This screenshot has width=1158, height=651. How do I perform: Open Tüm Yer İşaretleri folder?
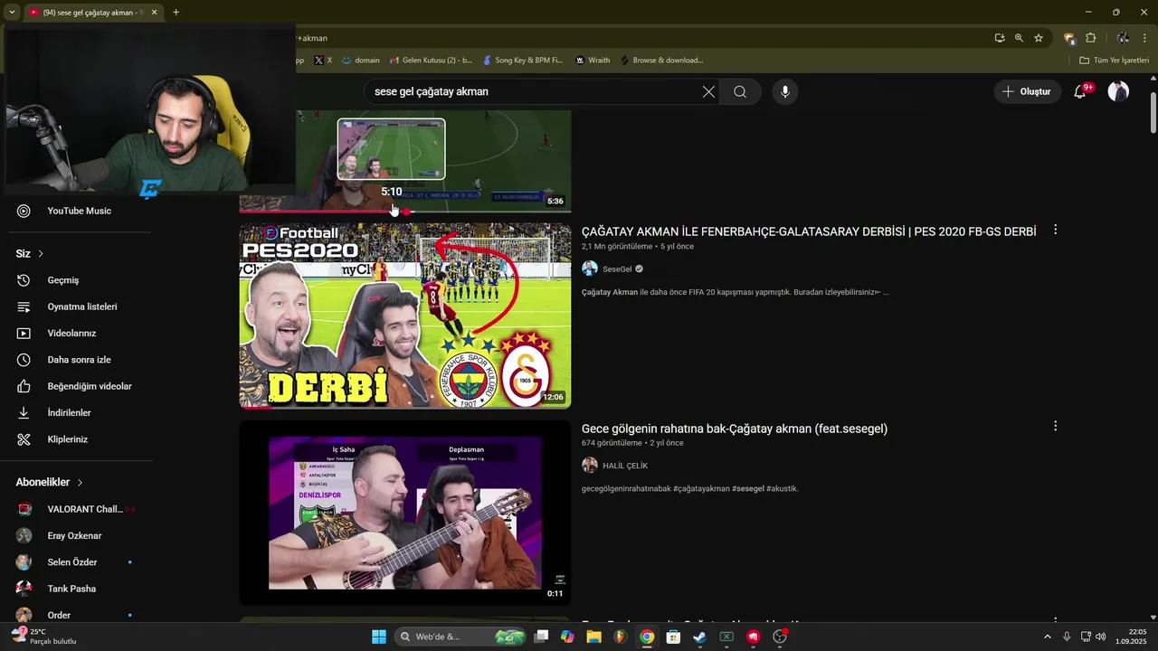pos(1115,61)
